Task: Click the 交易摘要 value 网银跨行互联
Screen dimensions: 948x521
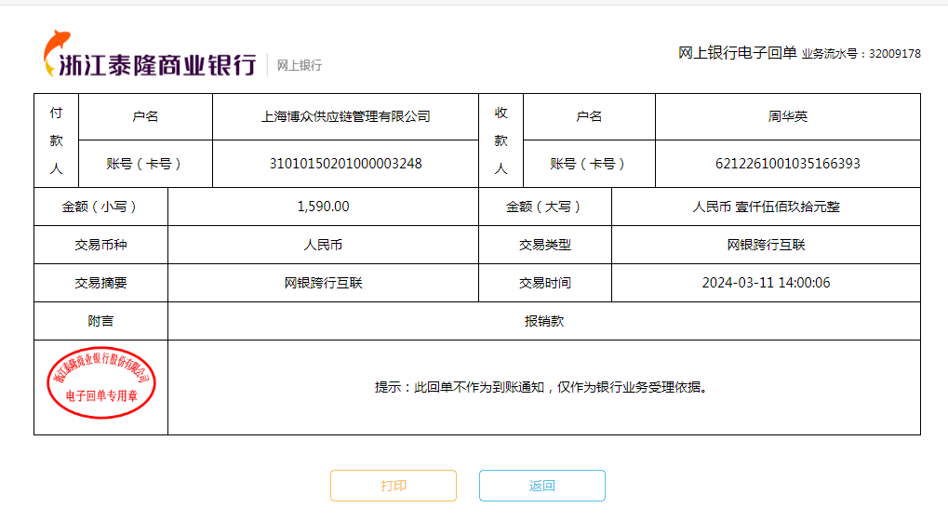Action: (323, 283)
